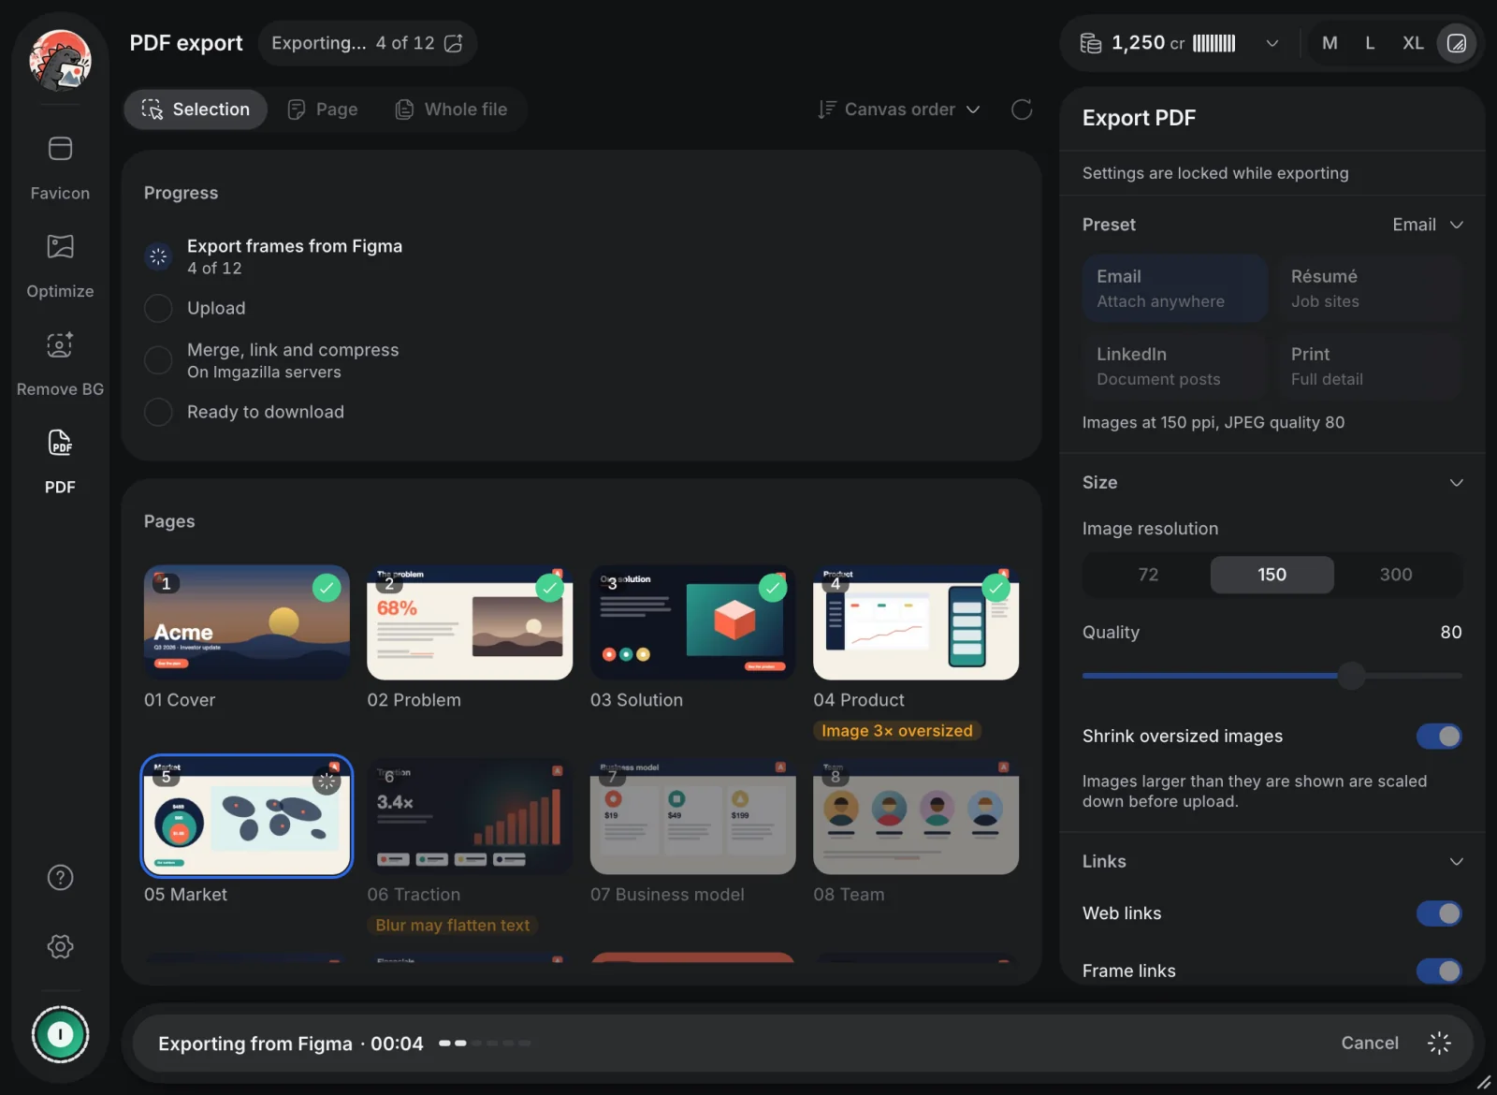The width and height of the screenshot is (1497, 1095).
Task: Choose the Email Attach anywhere preset
Action: (1175, 288)
